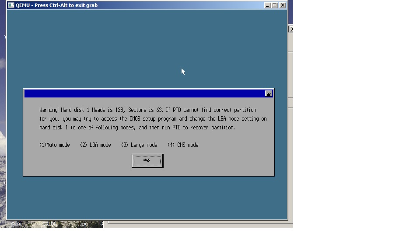Screen dimensions: 420x236
Task: Click the horizontal scrollbar below the QEMU window
Action: pyautogui.click(x=197, y=224)
